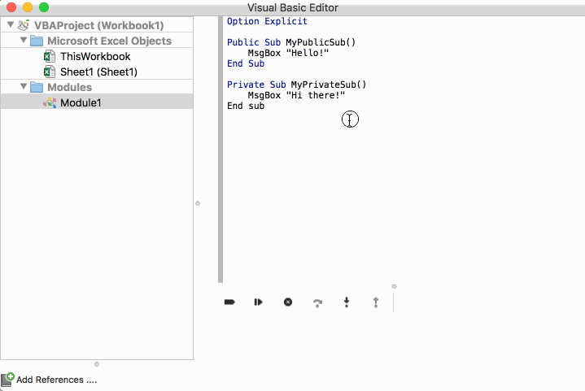This screenshot has width=585, height=391.
Task: Select Sheet1 (Sheet1) in the project tree
Action: (98, 72)
